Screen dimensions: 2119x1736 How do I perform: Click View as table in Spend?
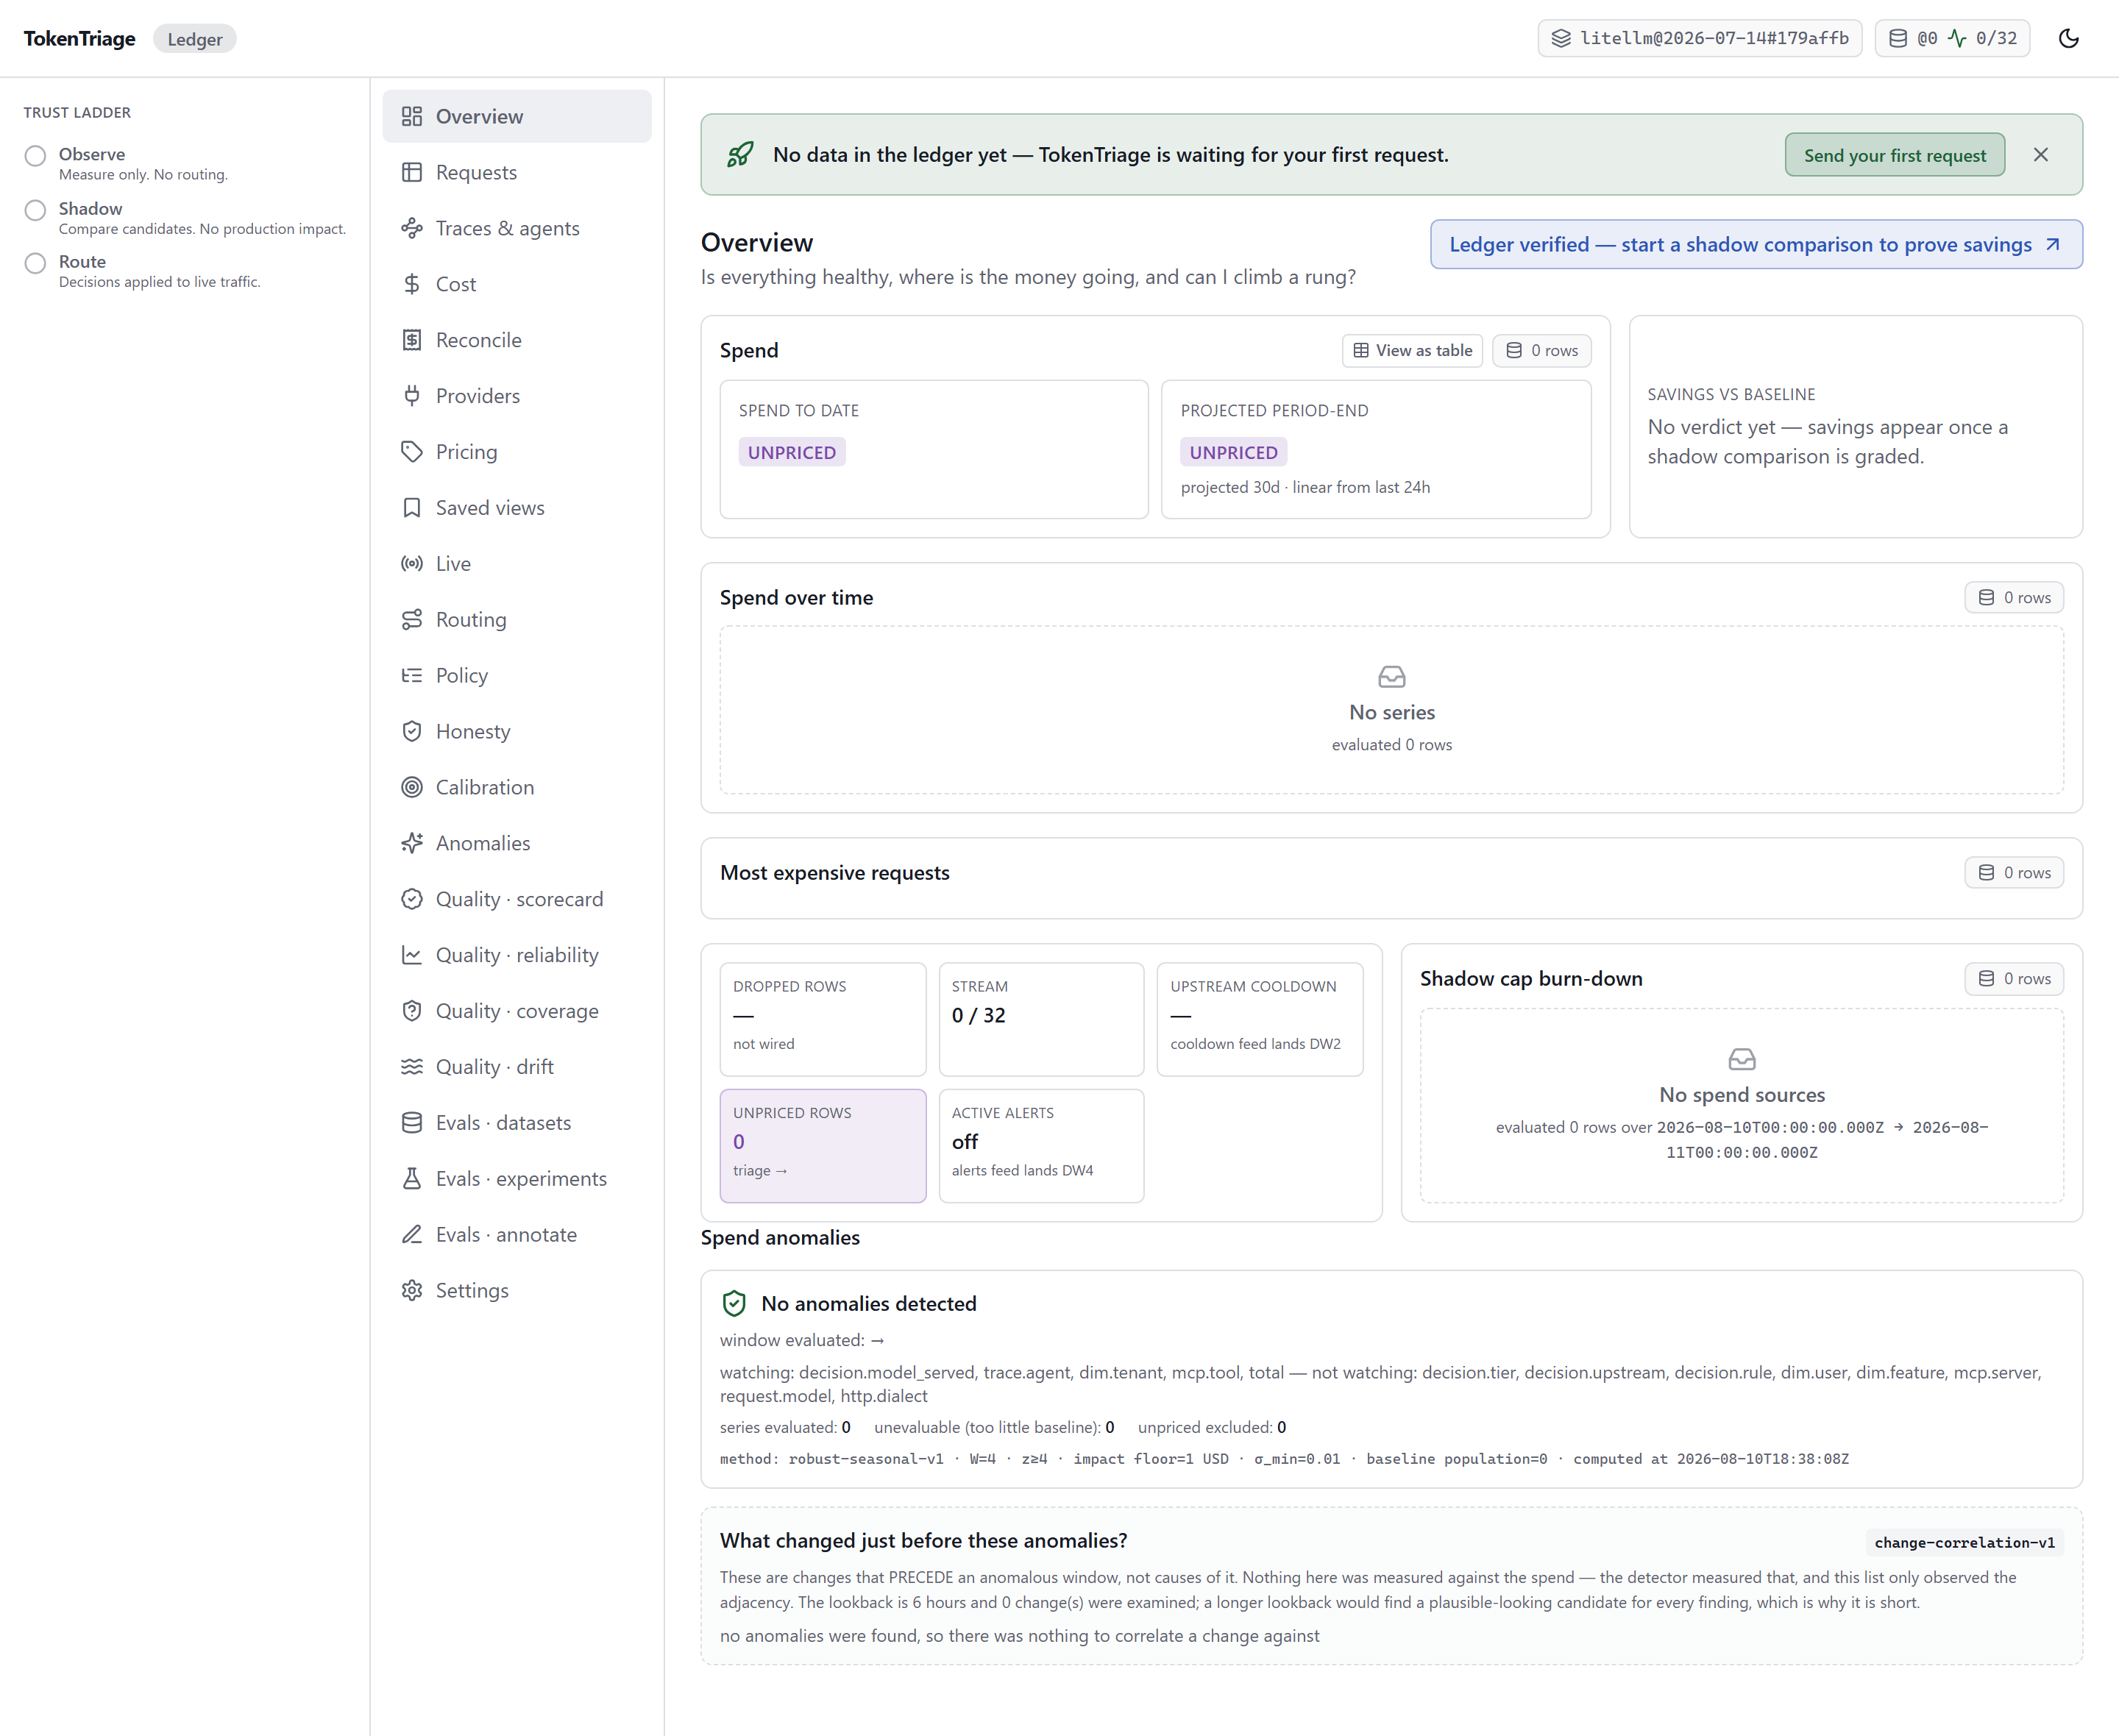[x=1412, y=351]
